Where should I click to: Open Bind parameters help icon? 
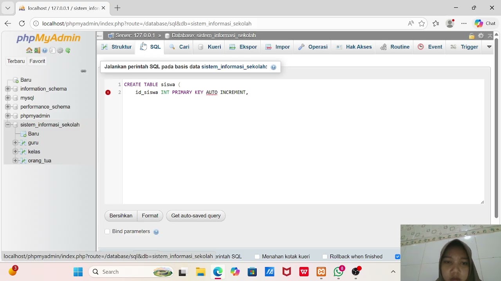coord(156,232)
